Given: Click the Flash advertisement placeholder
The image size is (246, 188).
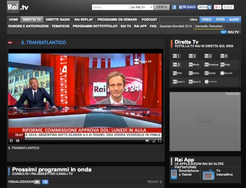Looking at the screenshot, I should click(205, 121).
